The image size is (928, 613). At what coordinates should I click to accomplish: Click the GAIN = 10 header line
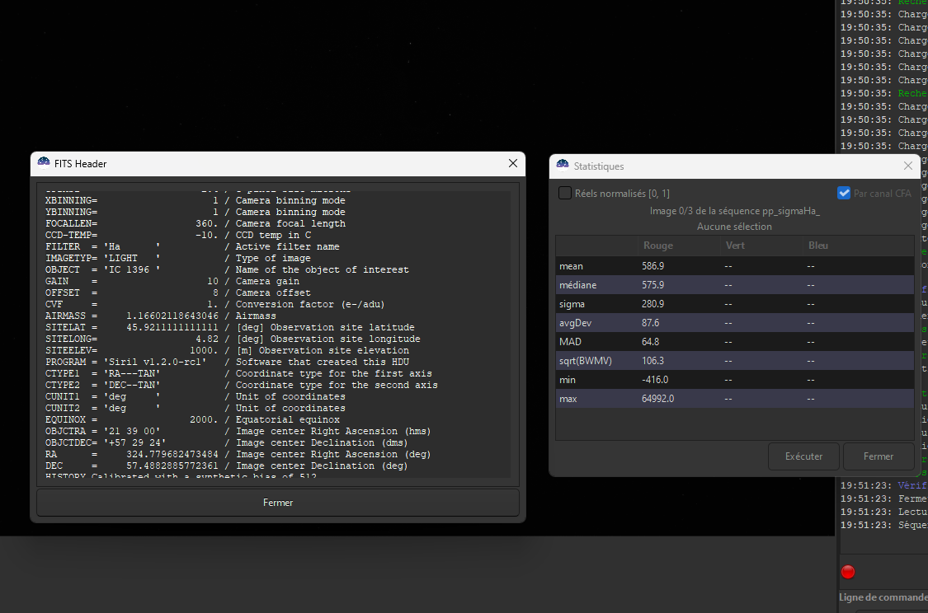(172, 282)
